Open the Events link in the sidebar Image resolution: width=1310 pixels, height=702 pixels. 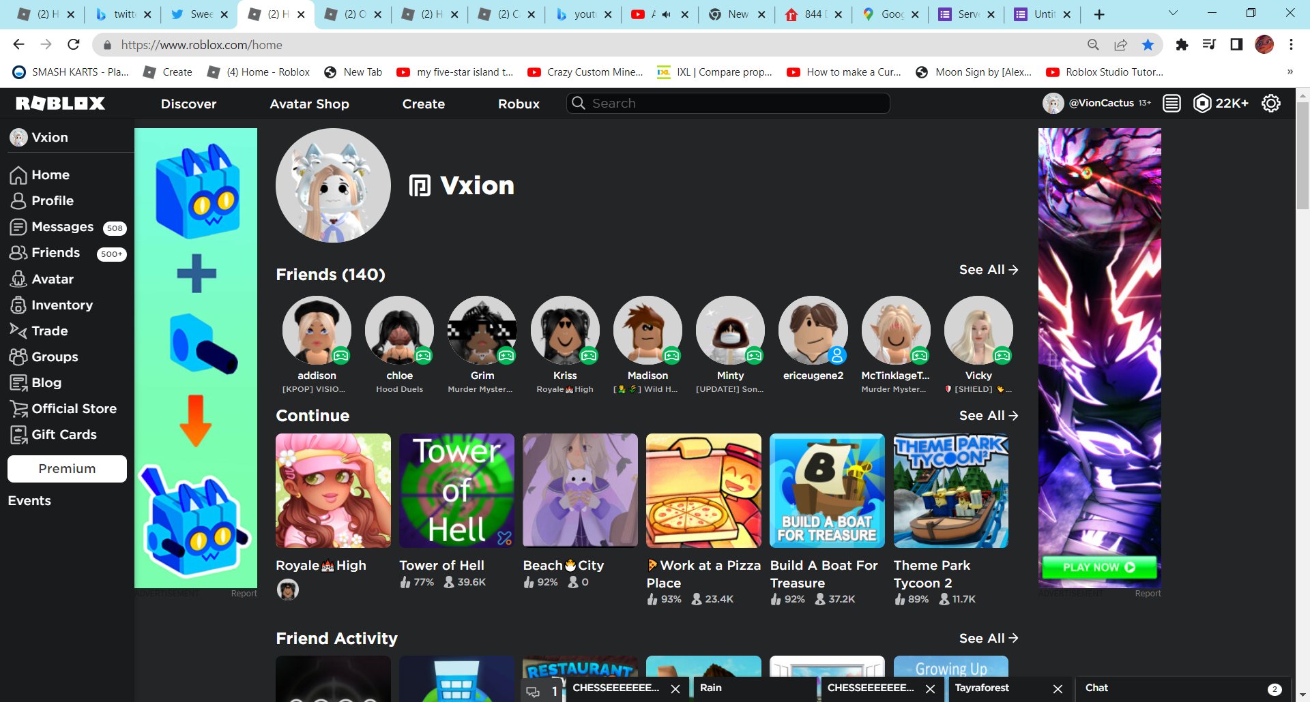(29, 501)
